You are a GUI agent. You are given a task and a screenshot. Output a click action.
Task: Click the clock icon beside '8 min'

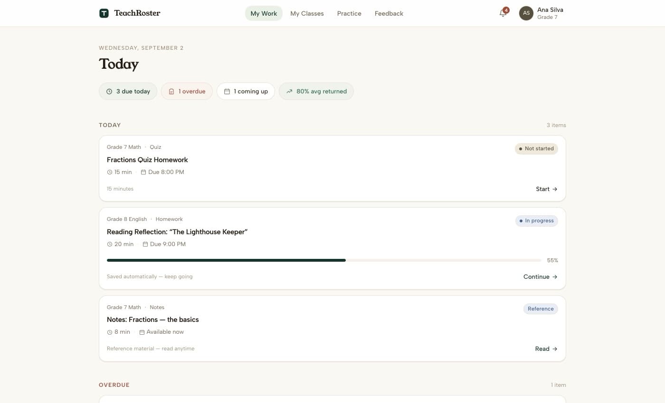[110, 332]
